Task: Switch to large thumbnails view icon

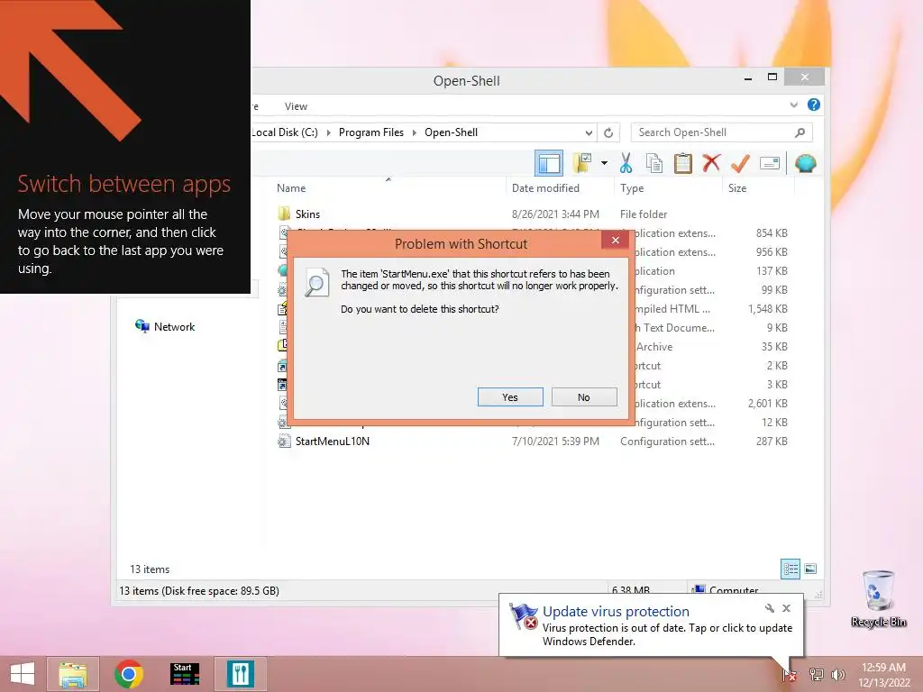Action: tap(810, 569)
